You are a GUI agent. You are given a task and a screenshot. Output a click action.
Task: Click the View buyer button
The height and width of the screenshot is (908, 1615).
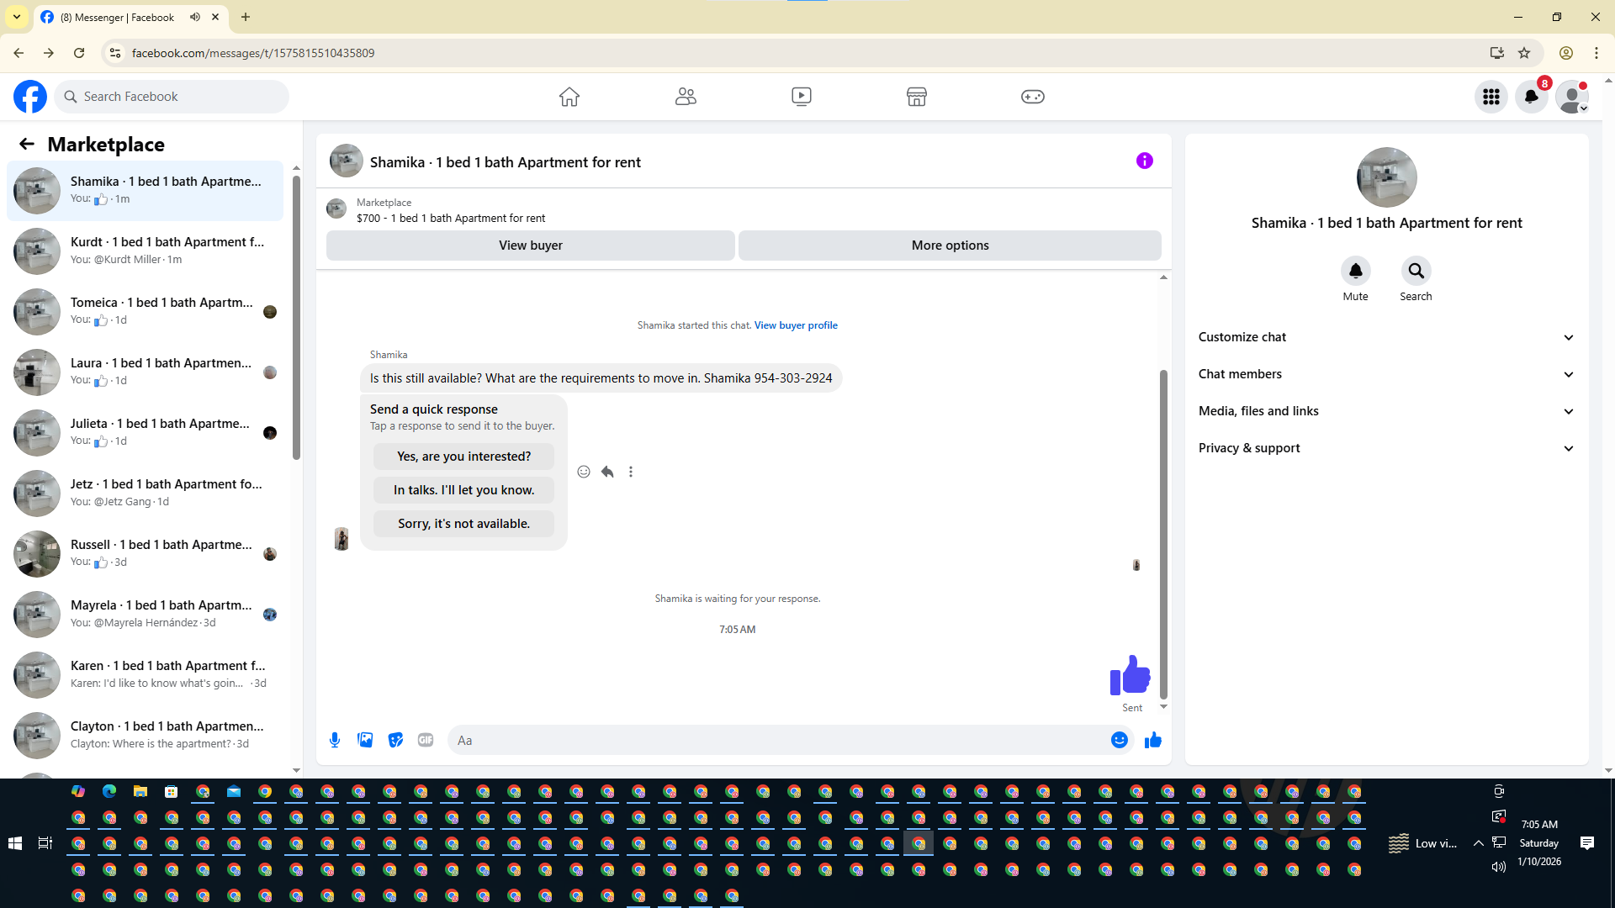pyautogui.click(x=530, y=245)
